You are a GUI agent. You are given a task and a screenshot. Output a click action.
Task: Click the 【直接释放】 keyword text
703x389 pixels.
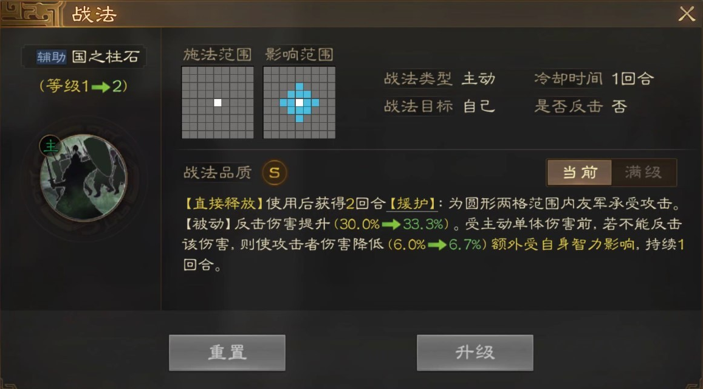click(x=224, y=204)
